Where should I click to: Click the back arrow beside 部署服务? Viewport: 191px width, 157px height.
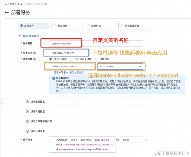coord(7,12)
